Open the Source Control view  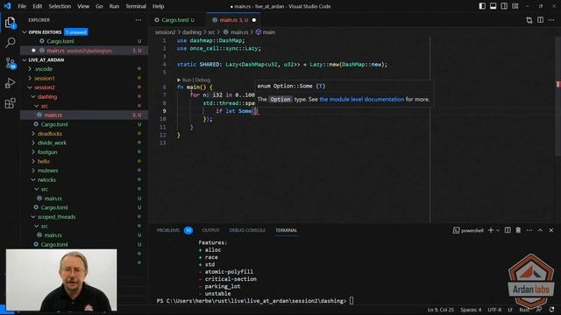[11, 63]
